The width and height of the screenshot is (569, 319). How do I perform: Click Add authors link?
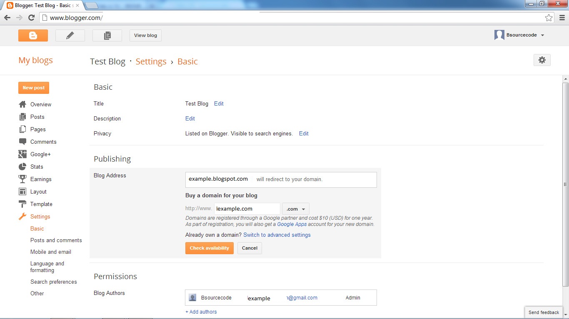point(201,312)
